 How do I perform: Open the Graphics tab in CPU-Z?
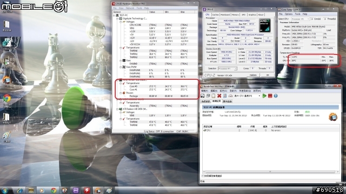[252, 15]
